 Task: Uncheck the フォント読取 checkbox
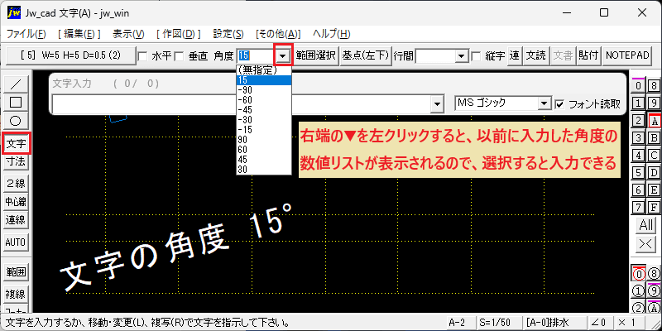click(560, 104)
